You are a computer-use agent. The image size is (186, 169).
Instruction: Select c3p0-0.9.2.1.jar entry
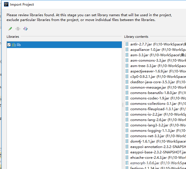click(156, 77)
